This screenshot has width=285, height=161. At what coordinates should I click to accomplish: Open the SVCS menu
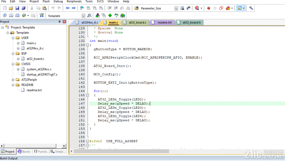point(100,2)
